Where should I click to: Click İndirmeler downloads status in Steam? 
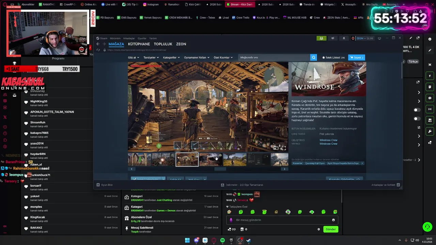(242, 185)
